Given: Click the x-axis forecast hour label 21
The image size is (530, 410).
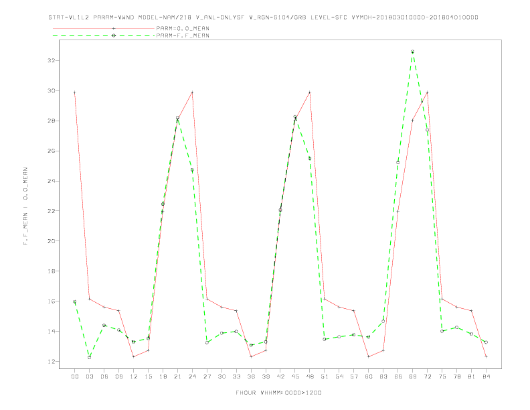Looking at the screenshot, I should [177, 377].
